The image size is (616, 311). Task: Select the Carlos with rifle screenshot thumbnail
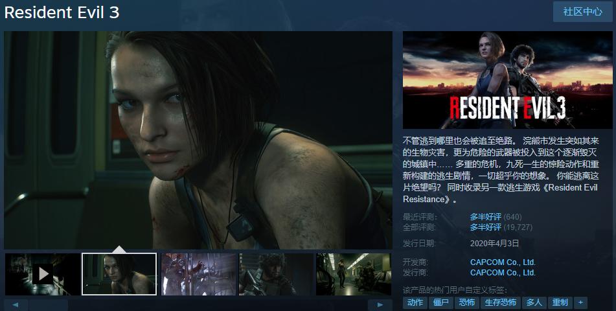click(x=277, y=274)
